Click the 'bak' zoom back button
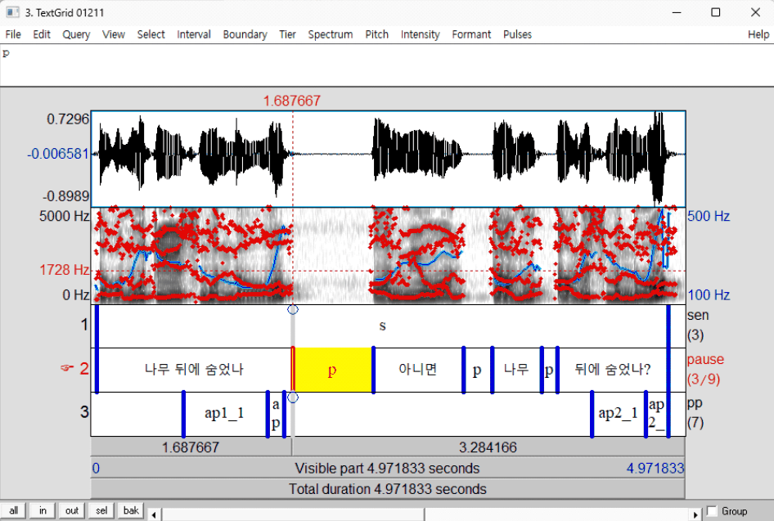 [x=131, y=510]
